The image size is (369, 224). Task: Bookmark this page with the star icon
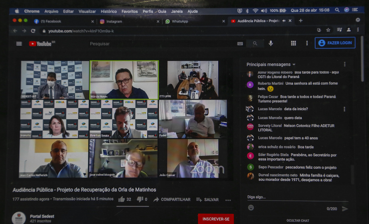328,30
